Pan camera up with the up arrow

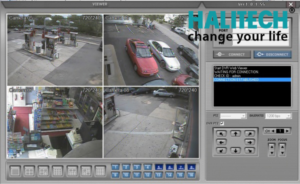[x=235, y=134]
